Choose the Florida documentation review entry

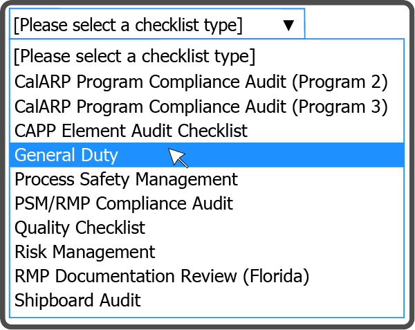[207, 276]
